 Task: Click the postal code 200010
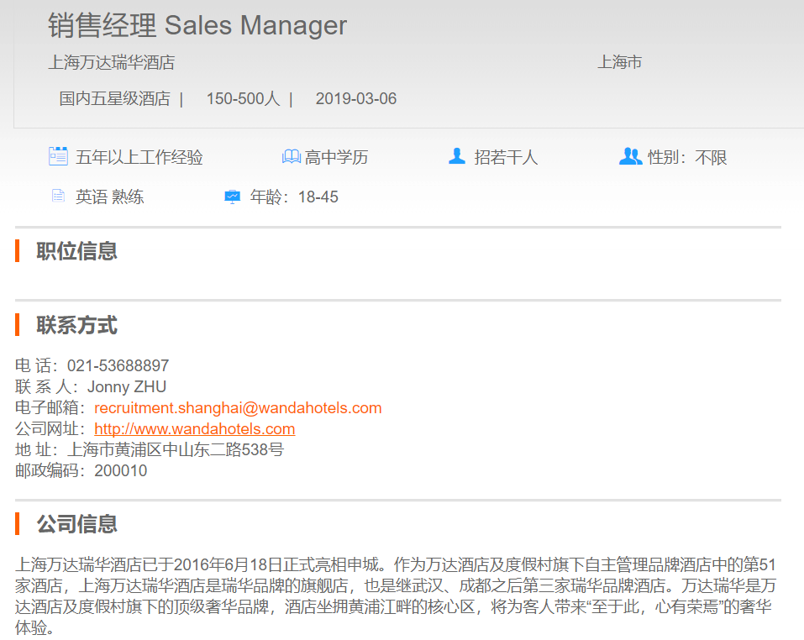[x=120, y=470]
